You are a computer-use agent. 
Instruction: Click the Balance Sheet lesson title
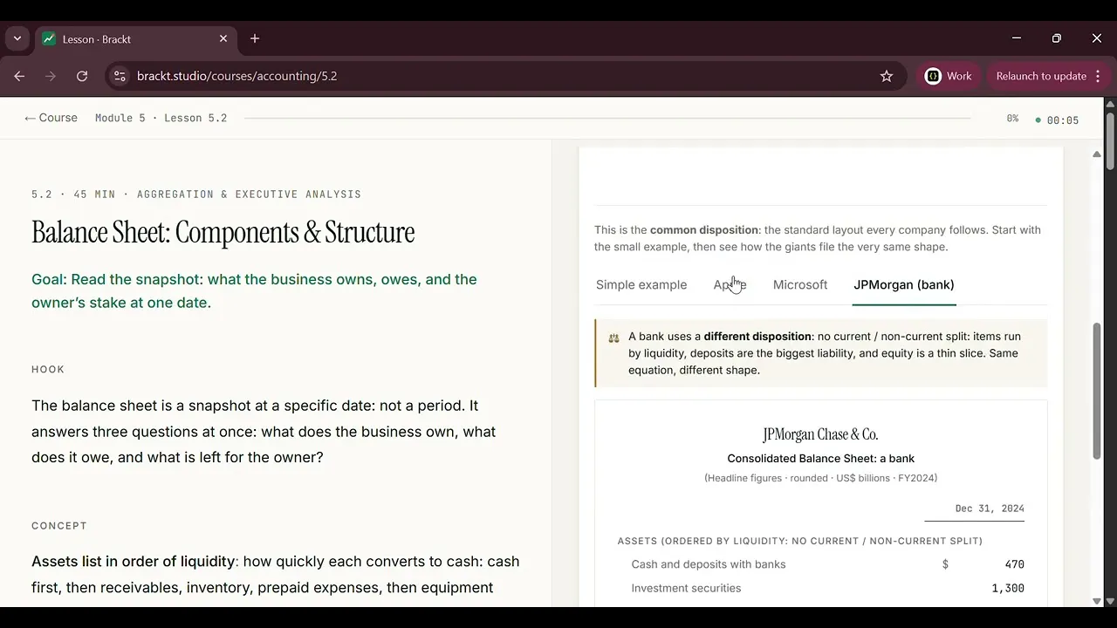pyautogui.click(x=223, y=233)
